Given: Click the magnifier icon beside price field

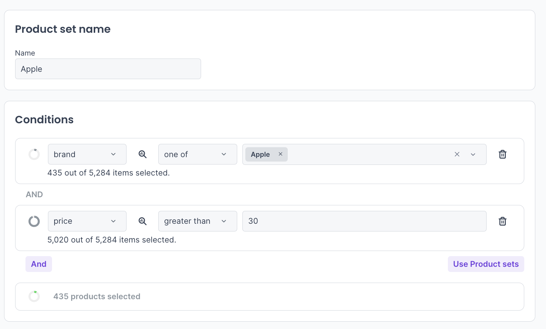Looking at the screenshot, I should pyautogui.click(x=142, y=221).
